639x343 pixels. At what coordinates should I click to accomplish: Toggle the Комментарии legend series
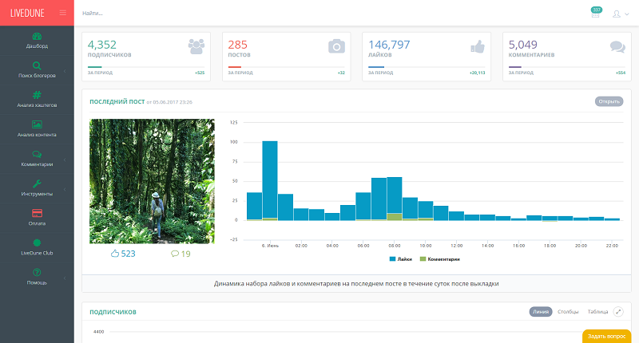[441, 259]
